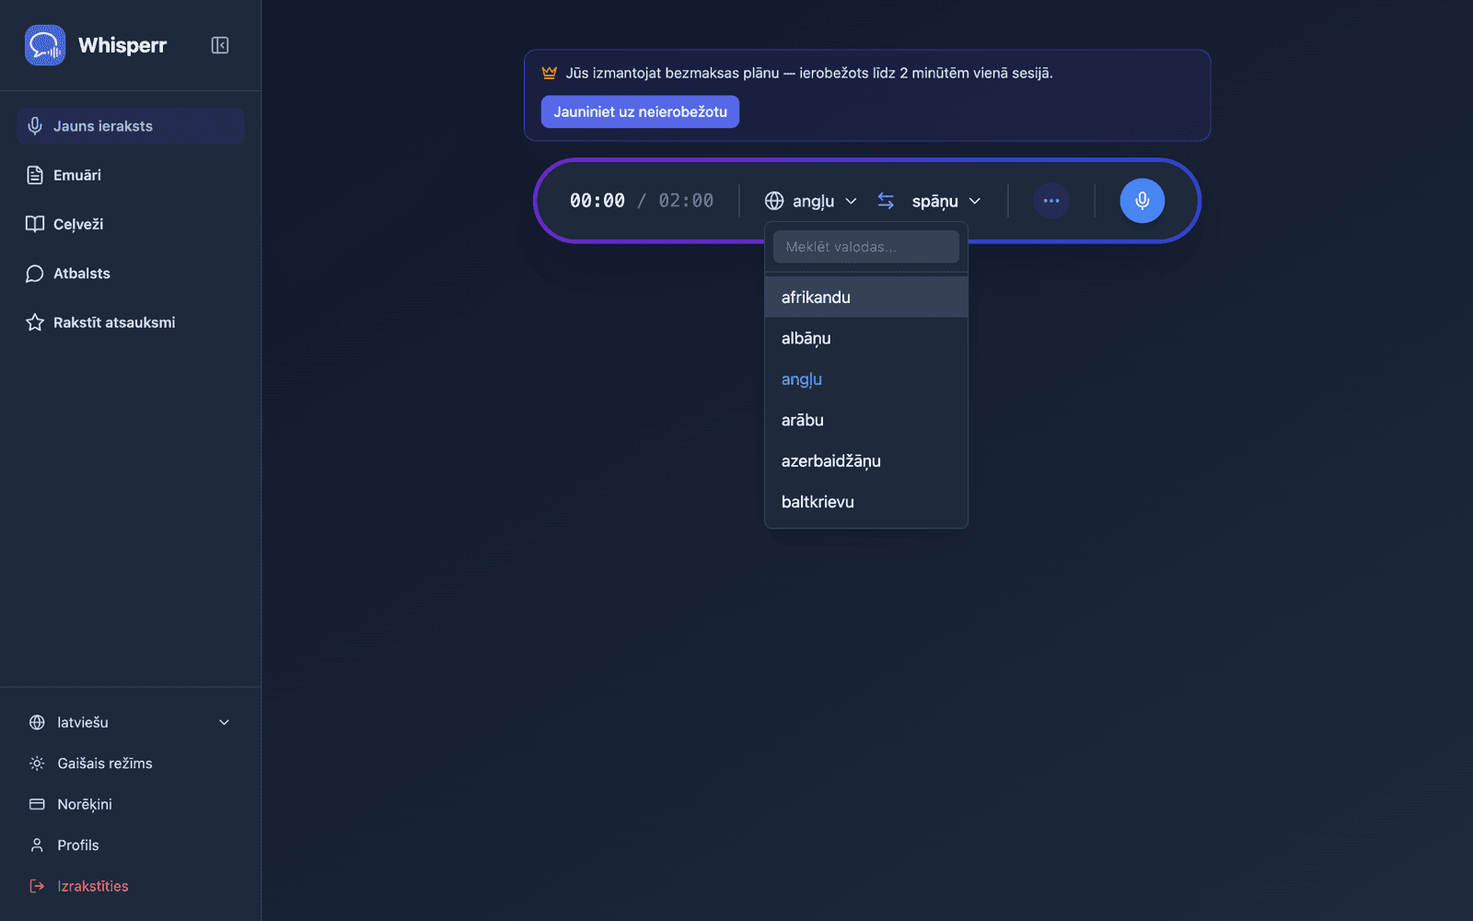Click the chevron next to angļu
The width and height of the screenshot is (1473, 921).
[x=851, y=201]
